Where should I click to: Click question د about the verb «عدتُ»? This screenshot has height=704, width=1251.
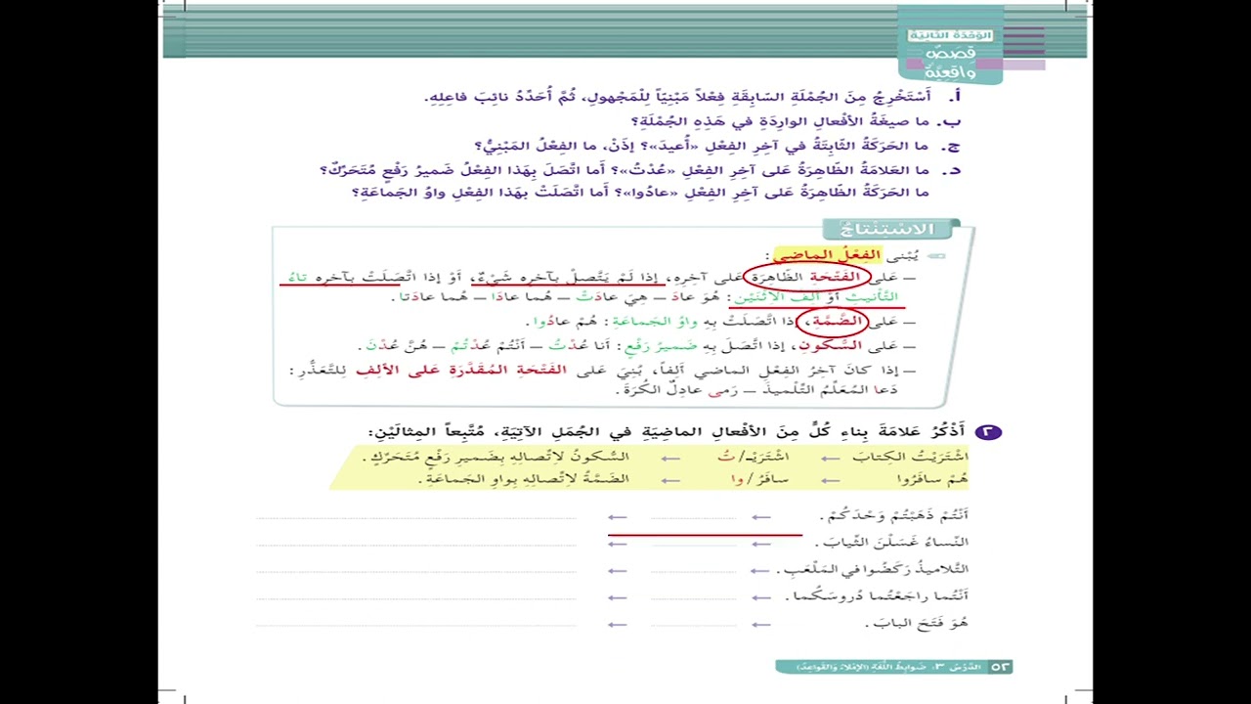pyautogui.click(x=641, y=170)
